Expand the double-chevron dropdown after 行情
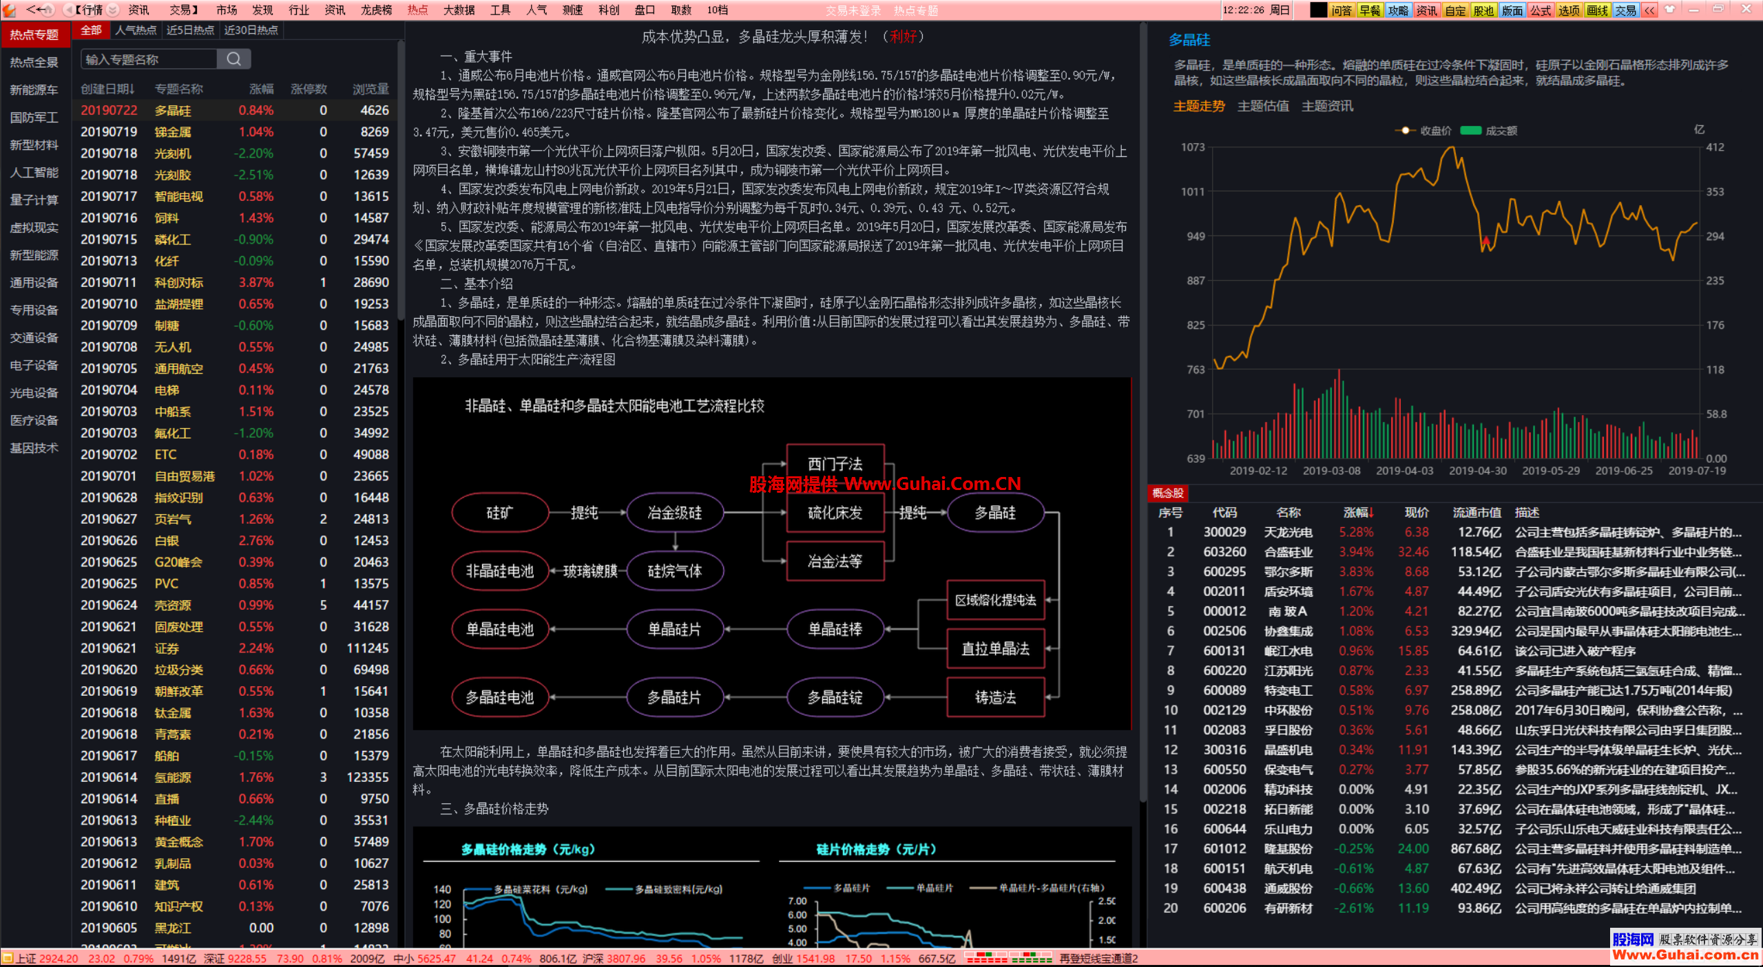Viewport: 1763px width, 967px height. [113, 10]
